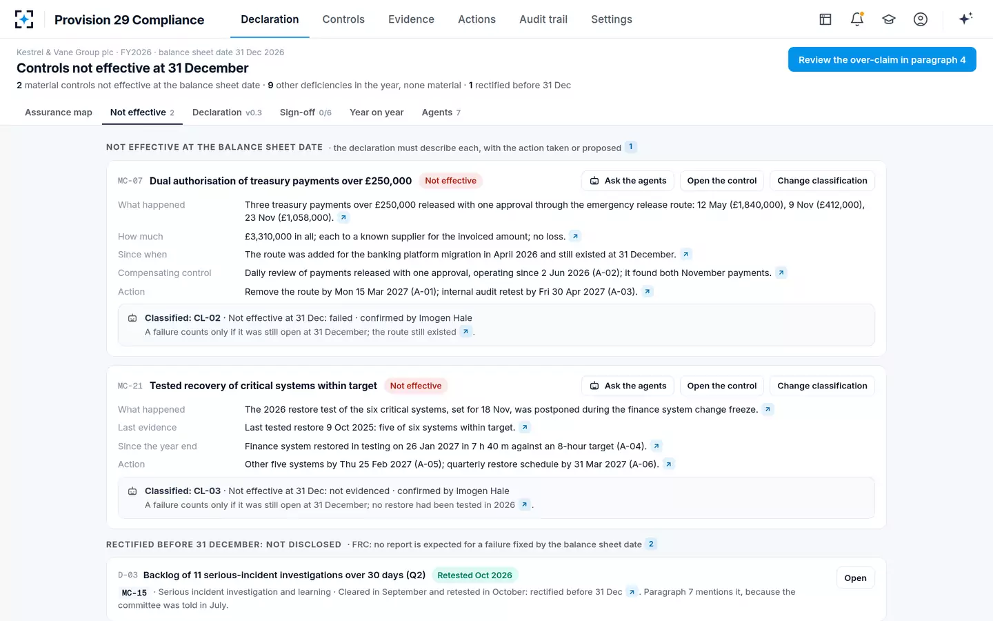
Task: Open the Declaration v0.3 sub-tab
Action: (227, 112)
